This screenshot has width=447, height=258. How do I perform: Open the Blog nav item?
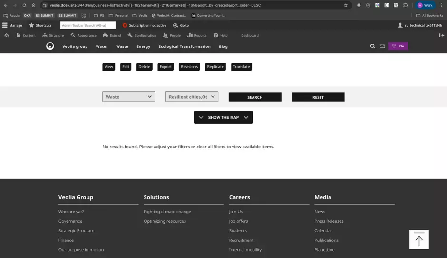[x=223, y=46]
